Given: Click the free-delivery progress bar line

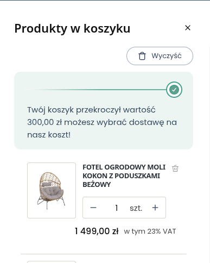Looking at the screenshot, I should tap(96, 90).
